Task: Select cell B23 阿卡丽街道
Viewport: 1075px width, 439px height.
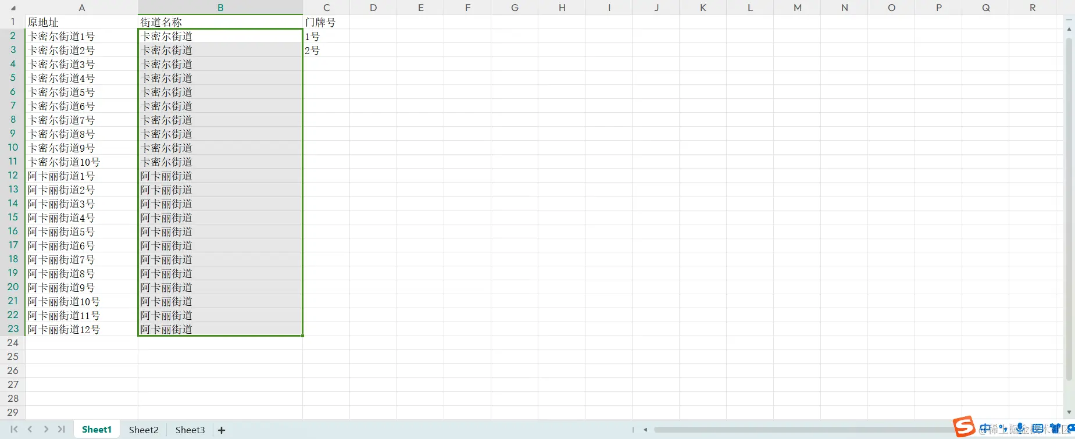Action: point(220,329)
